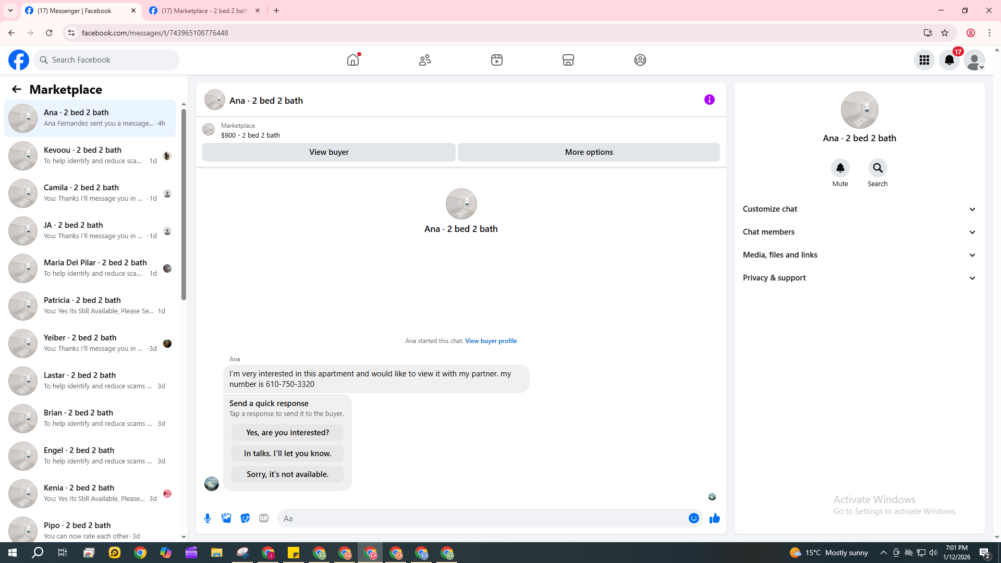1001x563 pixels.
Task: Open the sticker picker icon
Action: pos(245,518)
